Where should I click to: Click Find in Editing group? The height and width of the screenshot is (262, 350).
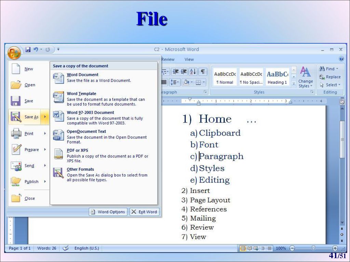click(328, 69)
